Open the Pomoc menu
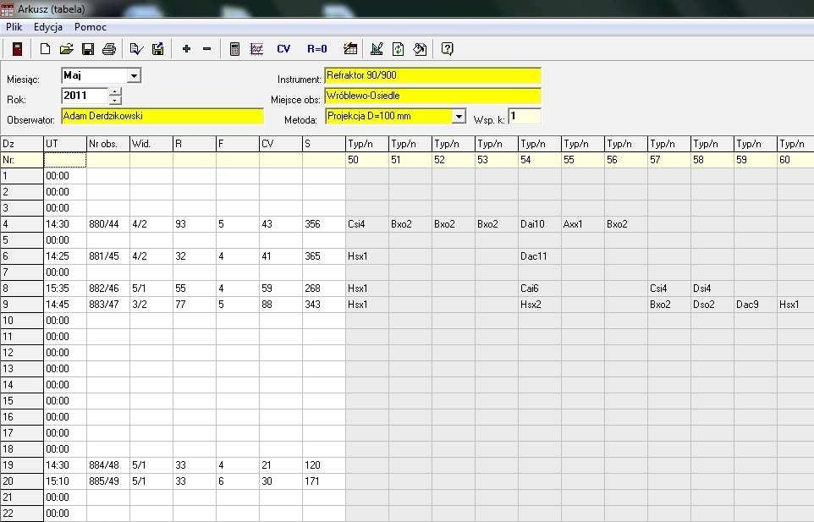The image size is (814, 522). 91,27
